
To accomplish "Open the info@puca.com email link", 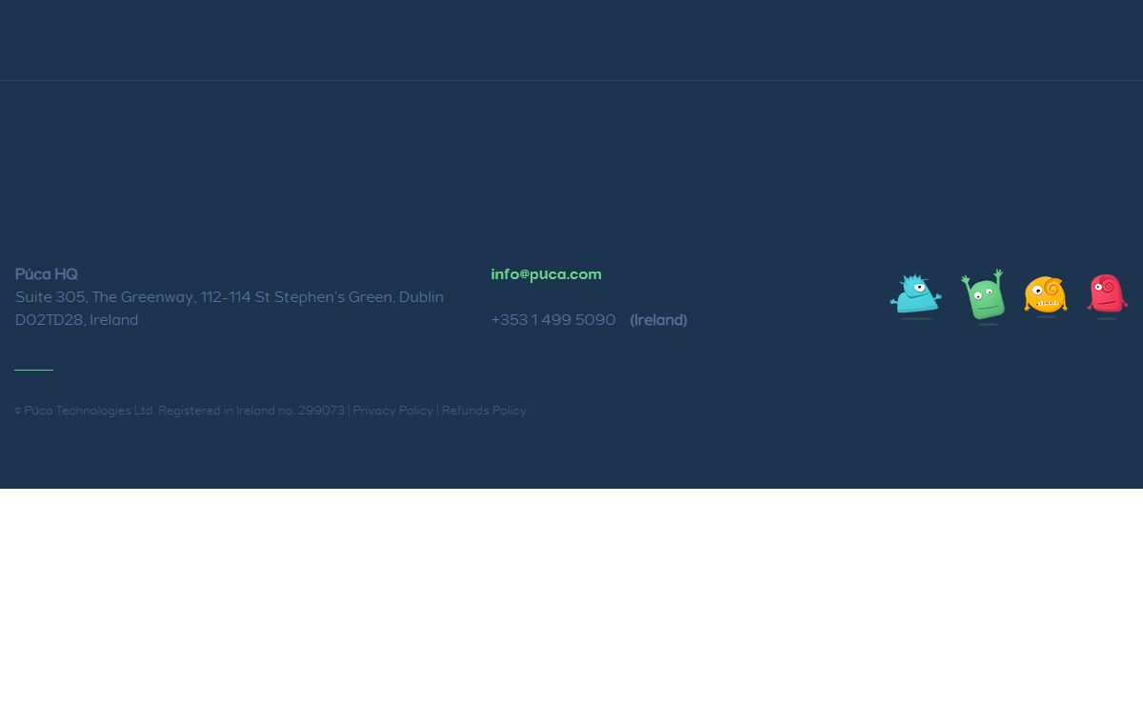I will pyautogui.click(x=546, y=274).
